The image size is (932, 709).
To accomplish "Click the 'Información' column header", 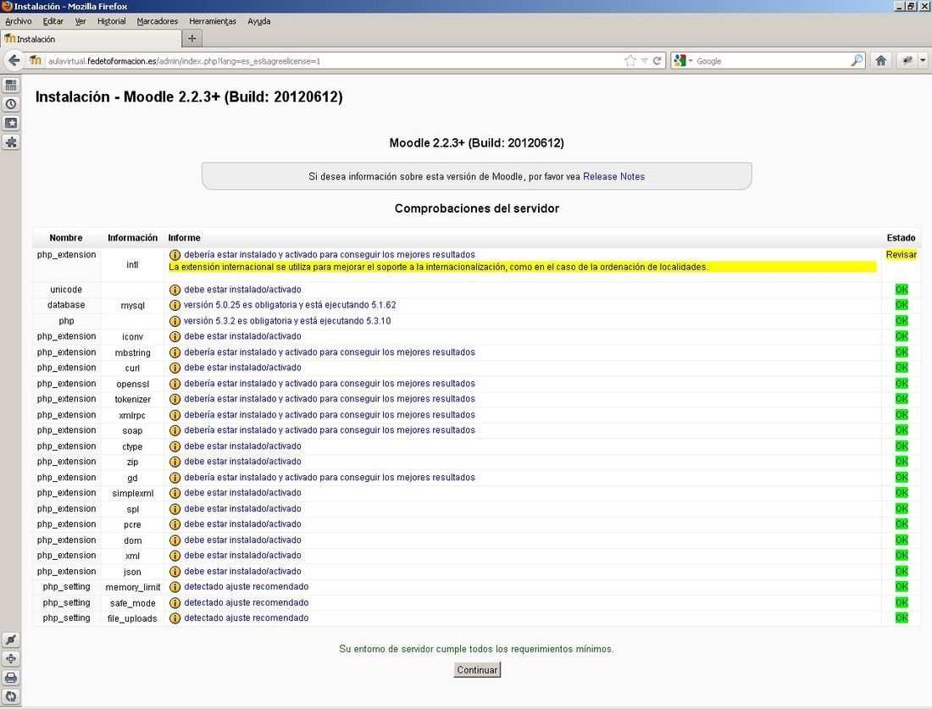I will click(x=132, y=238).
